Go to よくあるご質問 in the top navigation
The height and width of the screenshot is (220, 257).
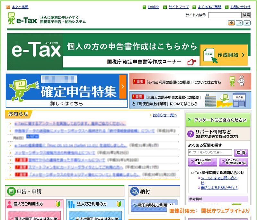point(209,7)
